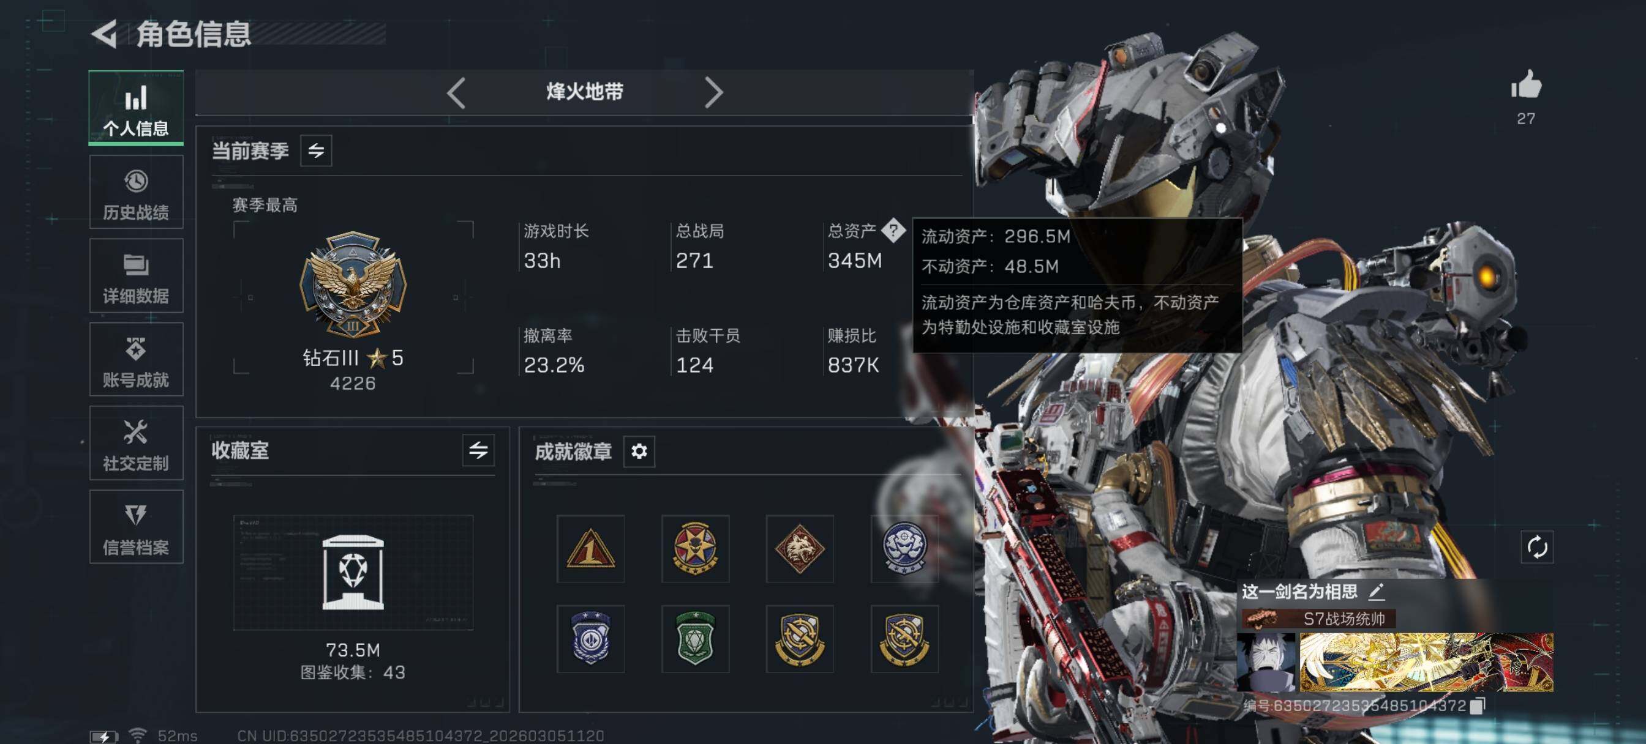Give a thumbs-up like to this profile
This screenshot has width=1646, height=744.
click(1526, 84)
